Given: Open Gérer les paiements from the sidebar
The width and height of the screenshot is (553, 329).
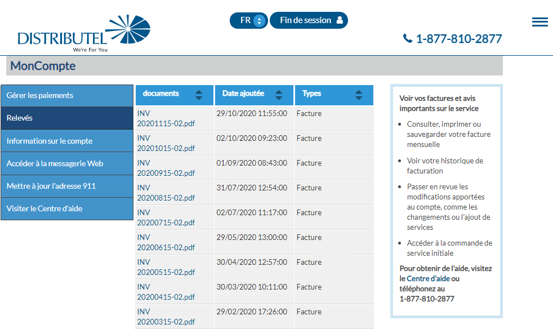Looking at the screenshot, I should click(67, 95).
